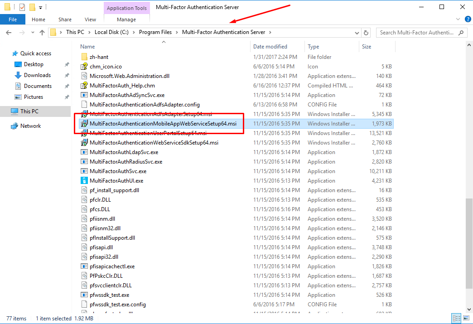Image resolution: width=473 pixels, height=324 pixels.
Task: Click MultiFactorAuthenticationAdfsAdapter.config file icon
Action: click(84, 105)
